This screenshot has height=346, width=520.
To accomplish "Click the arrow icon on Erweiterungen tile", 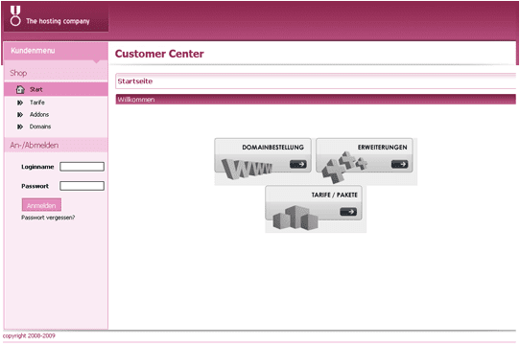I will pos(399,164).
